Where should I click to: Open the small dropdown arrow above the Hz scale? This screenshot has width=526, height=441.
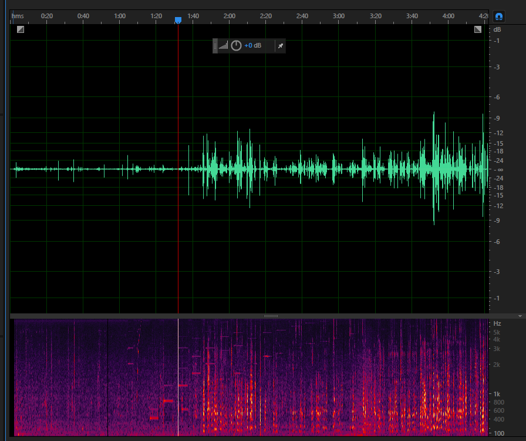click(x=520, y=316)
